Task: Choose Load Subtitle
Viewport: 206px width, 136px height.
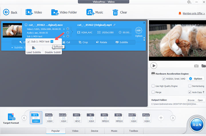Action: 34,50
